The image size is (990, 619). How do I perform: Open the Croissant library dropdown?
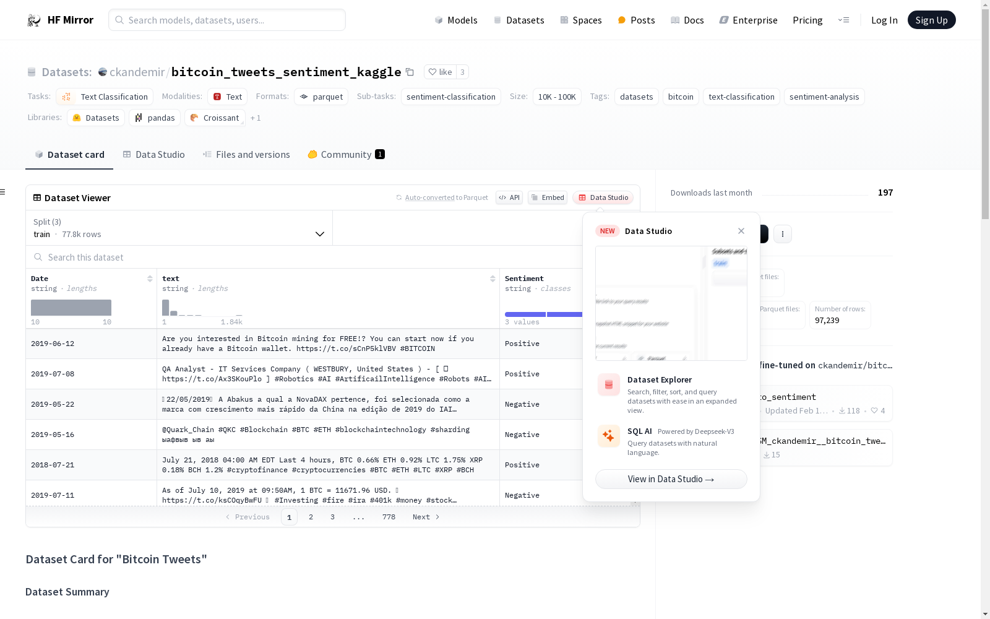[x=215, y=118]
